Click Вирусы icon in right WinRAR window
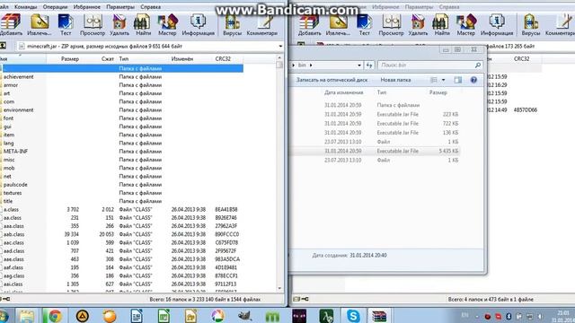 point(531,22)
